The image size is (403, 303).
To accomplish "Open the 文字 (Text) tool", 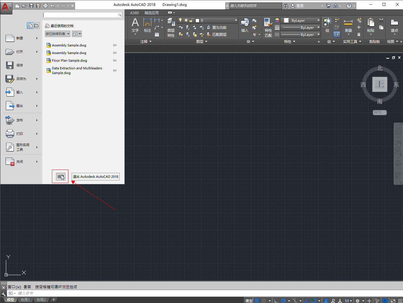I will click(x=135, y=25).
